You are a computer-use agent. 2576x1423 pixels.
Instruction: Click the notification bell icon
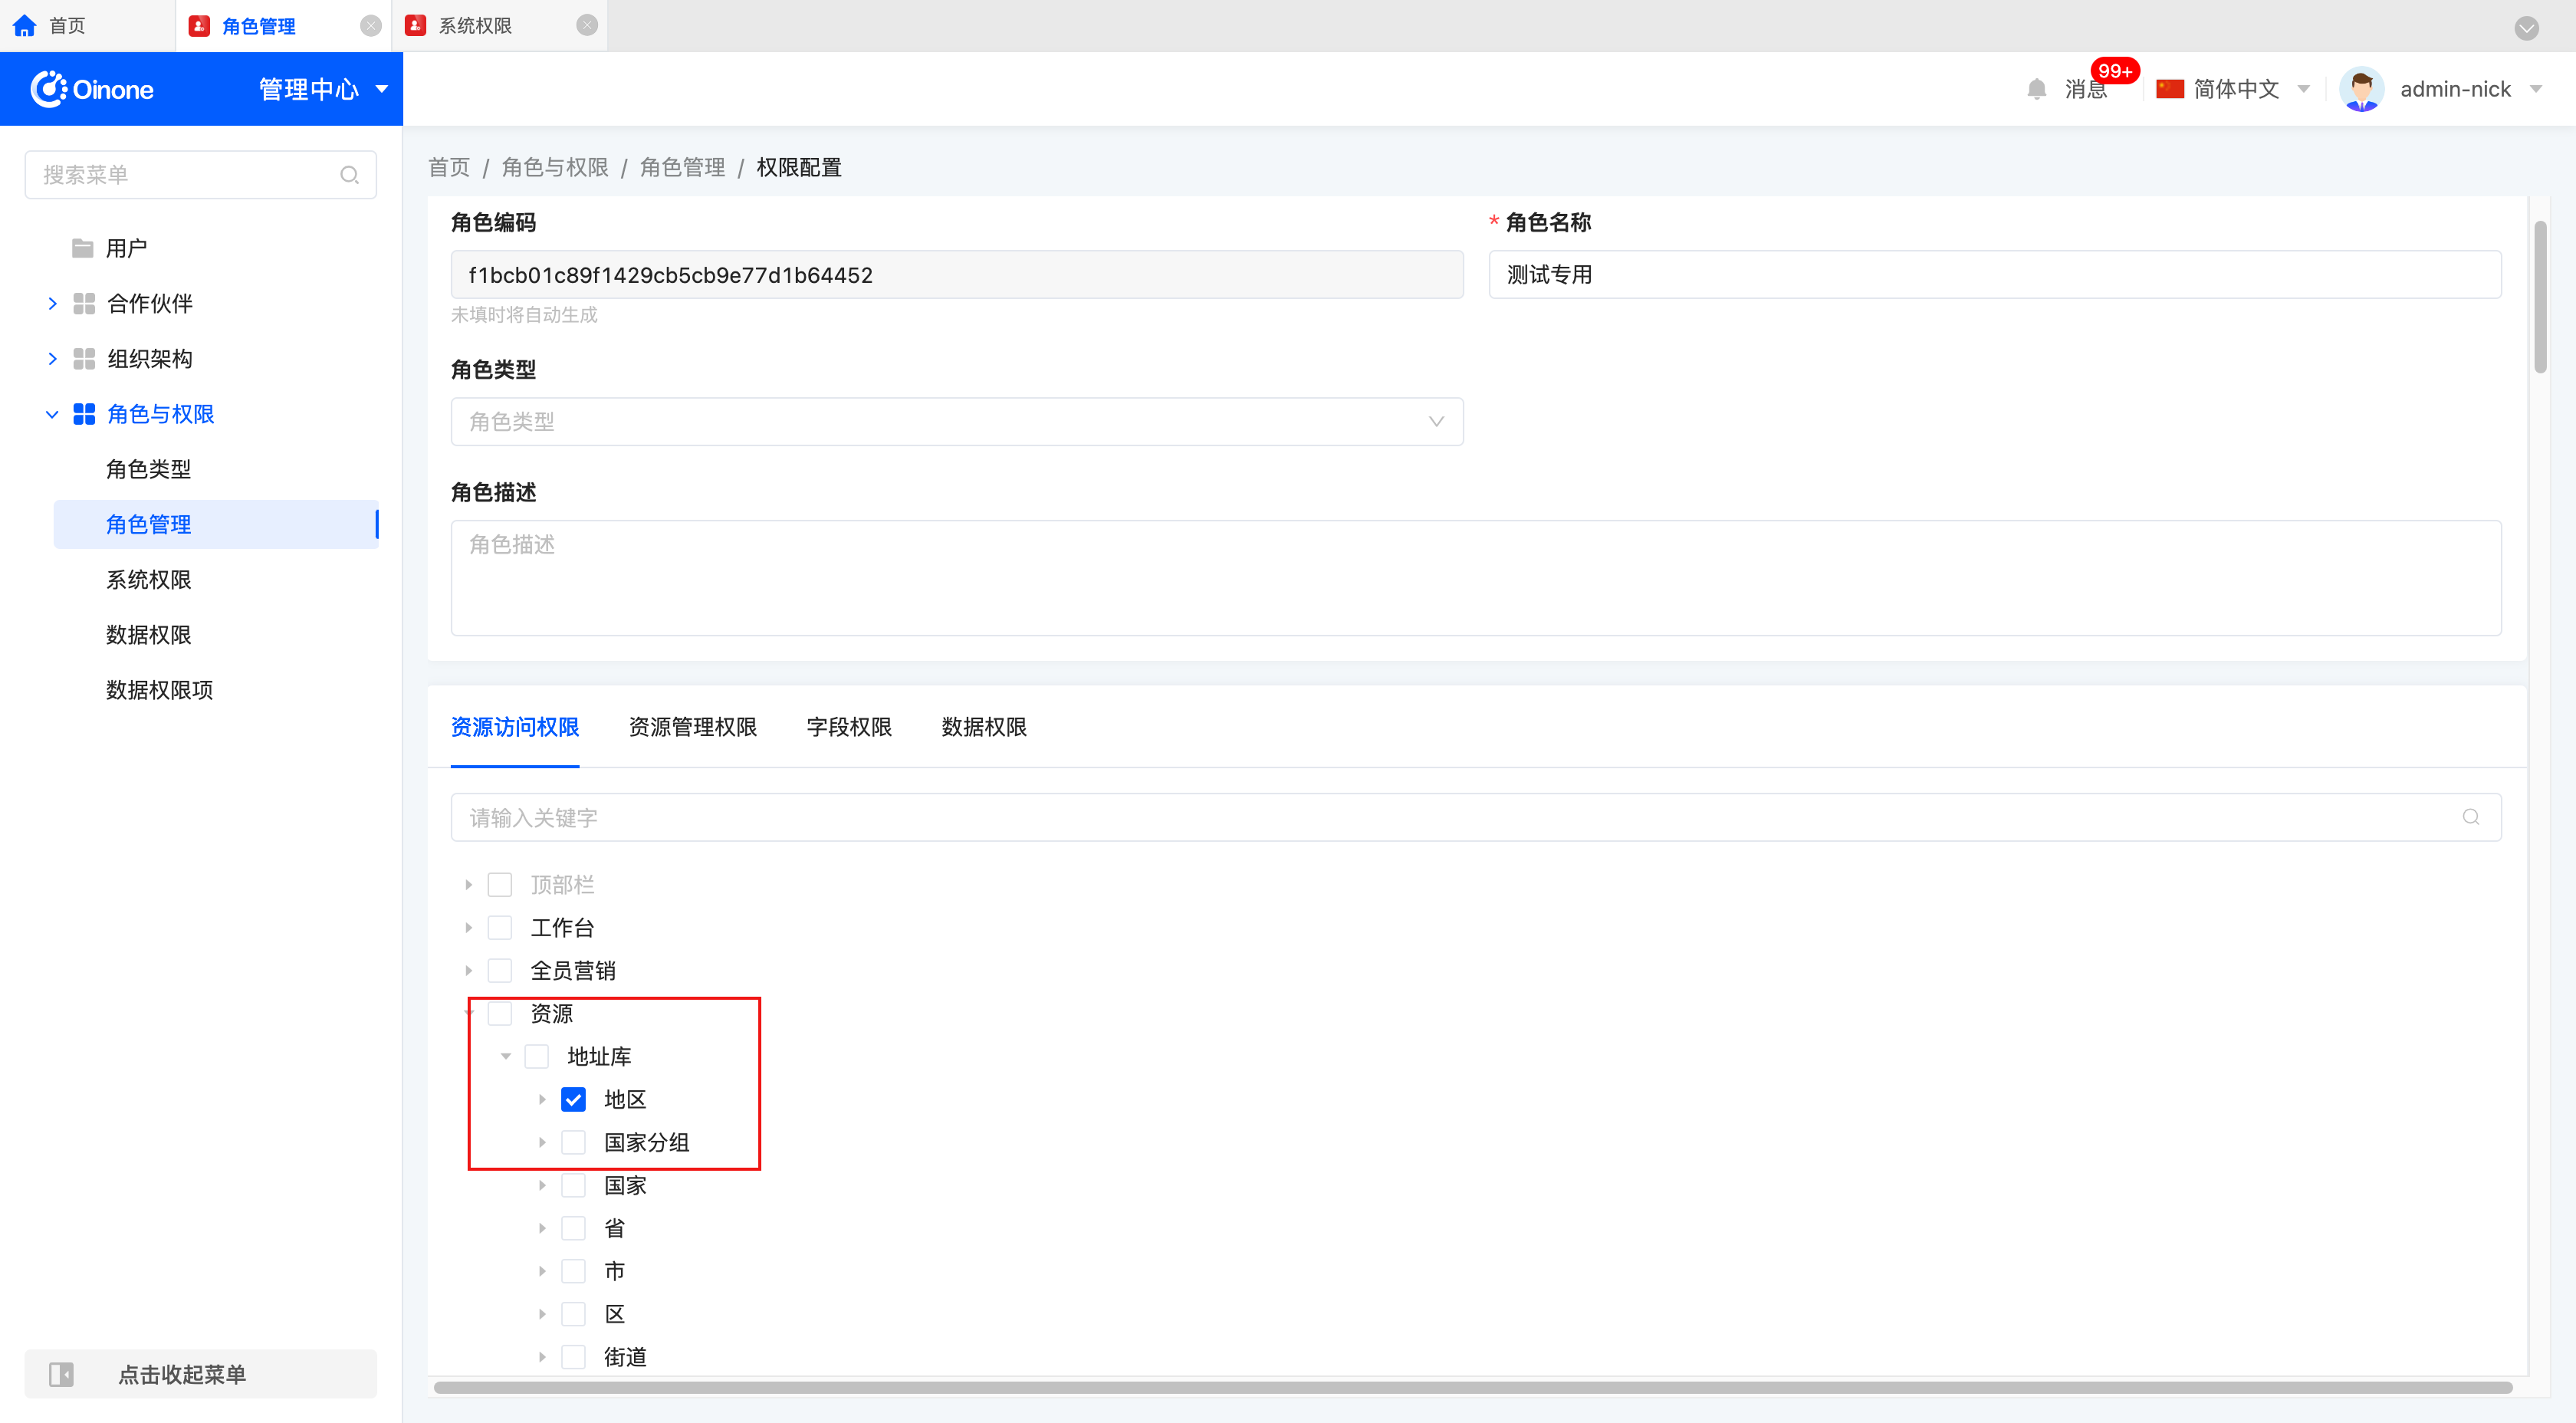tap(2036, 89)
